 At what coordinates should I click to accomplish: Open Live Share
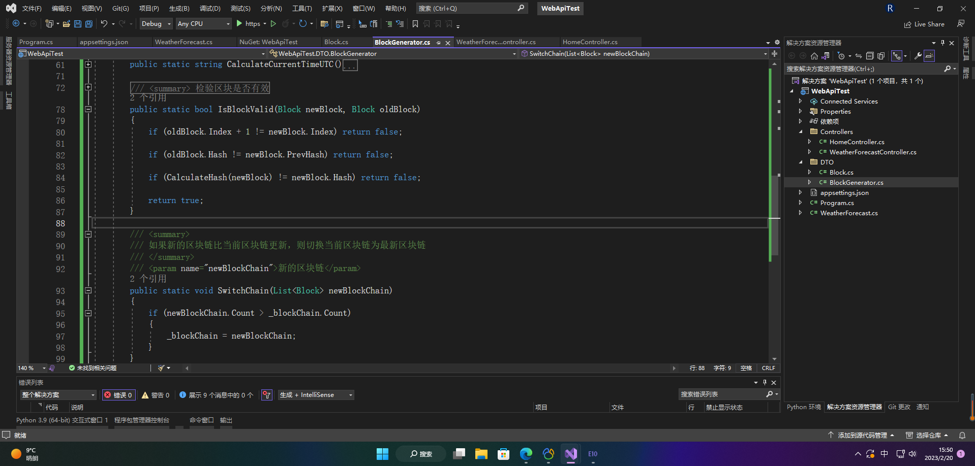[924, 24]
